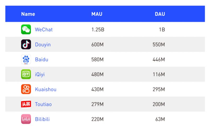Click the Name column header
Screen dimensions: 209x131
pyautogui.click(x=28, y=14)
